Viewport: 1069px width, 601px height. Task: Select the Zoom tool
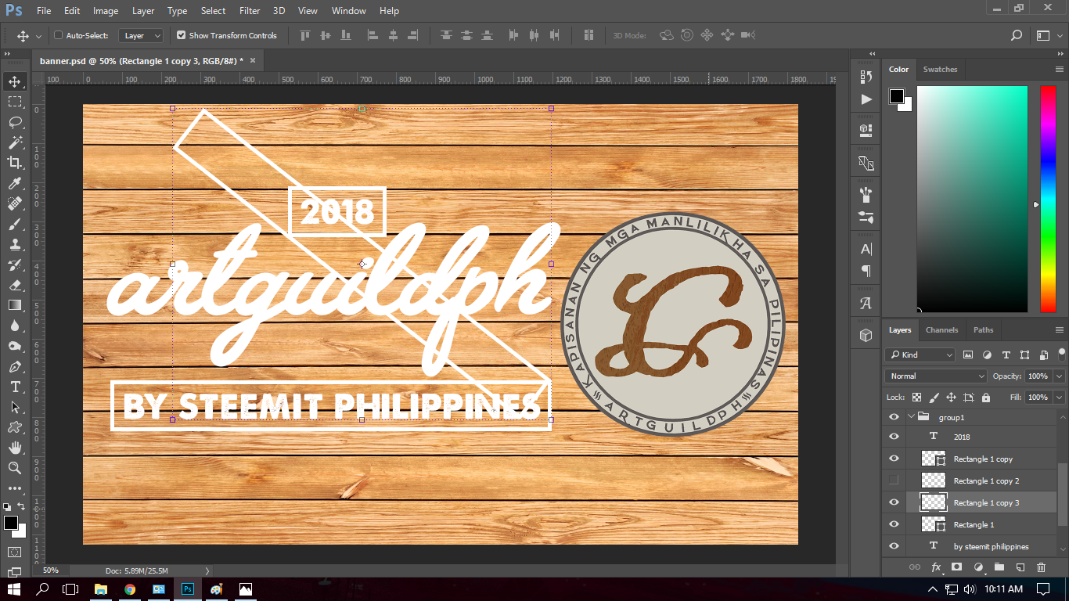point(15,468)
